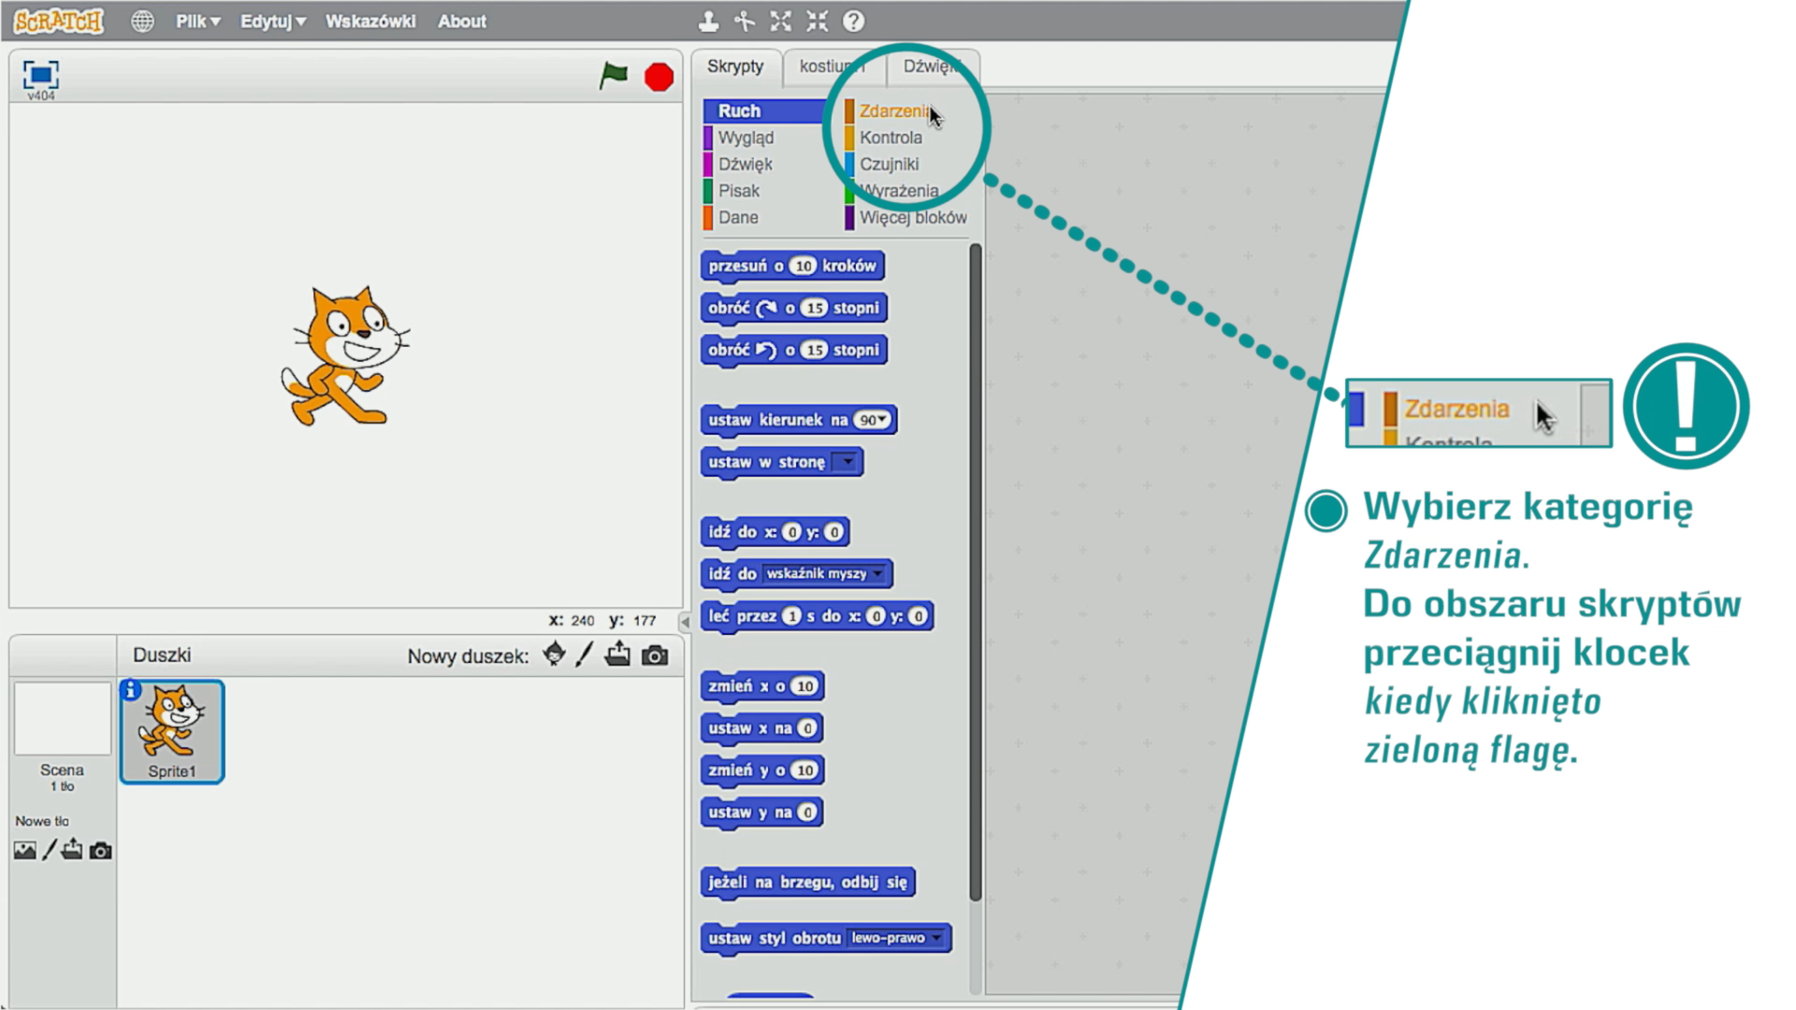Click the green flag to start
The image size is (1796, 1010).
pos(614,76)
